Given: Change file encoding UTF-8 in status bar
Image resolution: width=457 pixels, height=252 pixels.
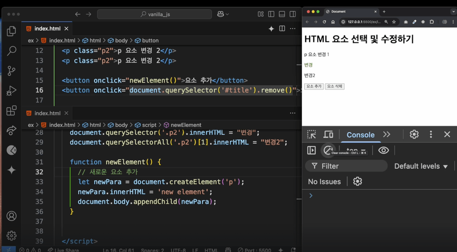Looking at the screenshot, I should (x=178, y=250).
